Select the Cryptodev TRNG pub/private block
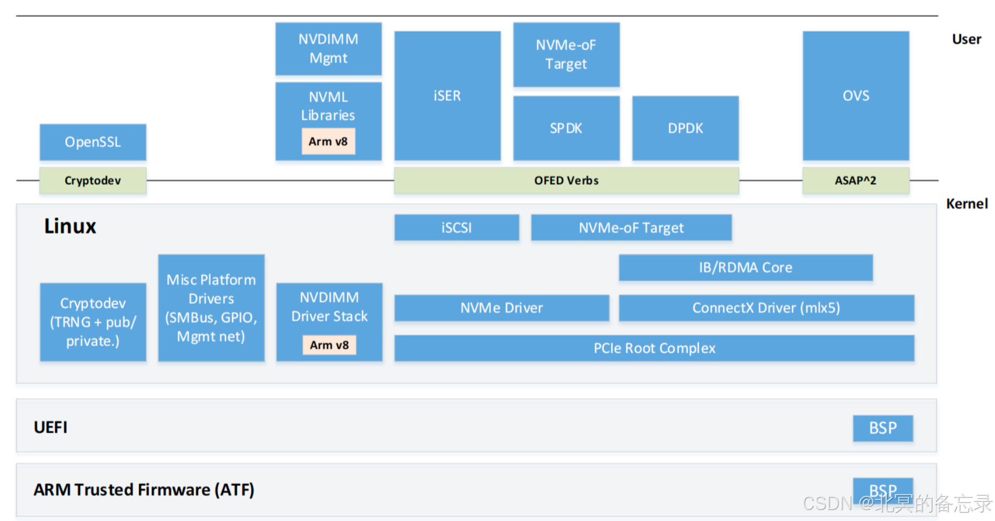Viewport: 995px width, 521px height. coord(93,322)
